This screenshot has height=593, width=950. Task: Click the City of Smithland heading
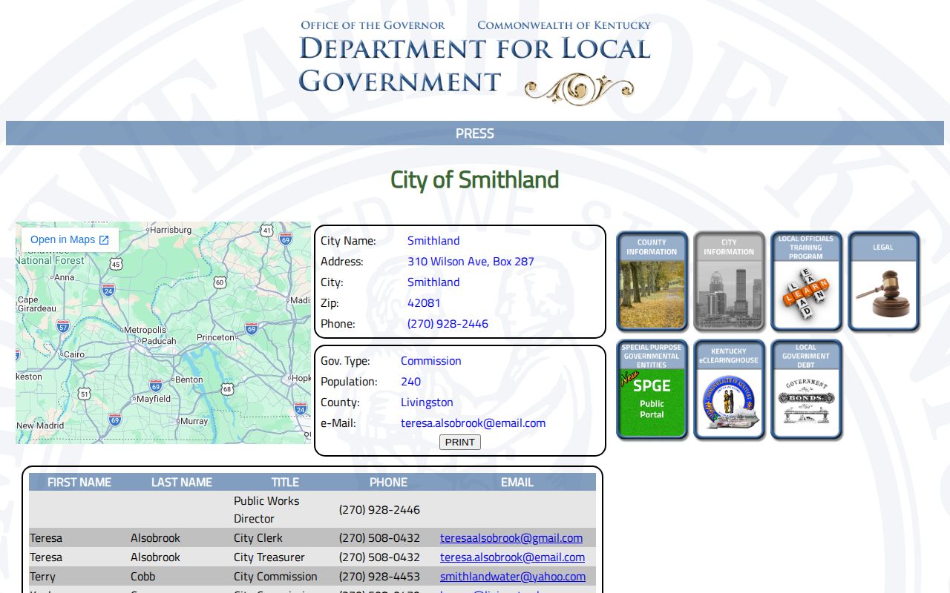[475, 179]
